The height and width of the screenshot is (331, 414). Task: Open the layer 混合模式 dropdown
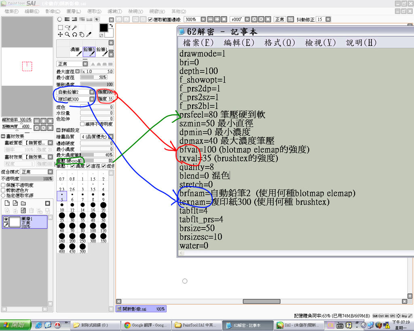[x=50, y=172]
